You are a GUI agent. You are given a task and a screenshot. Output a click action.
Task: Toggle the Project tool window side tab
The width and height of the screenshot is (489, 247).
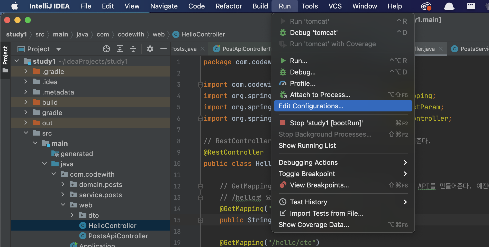tap(5, 60)
